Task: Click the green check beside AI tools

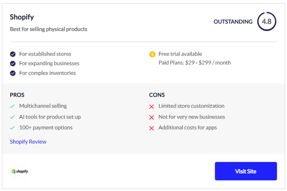Action: point(12,117)
